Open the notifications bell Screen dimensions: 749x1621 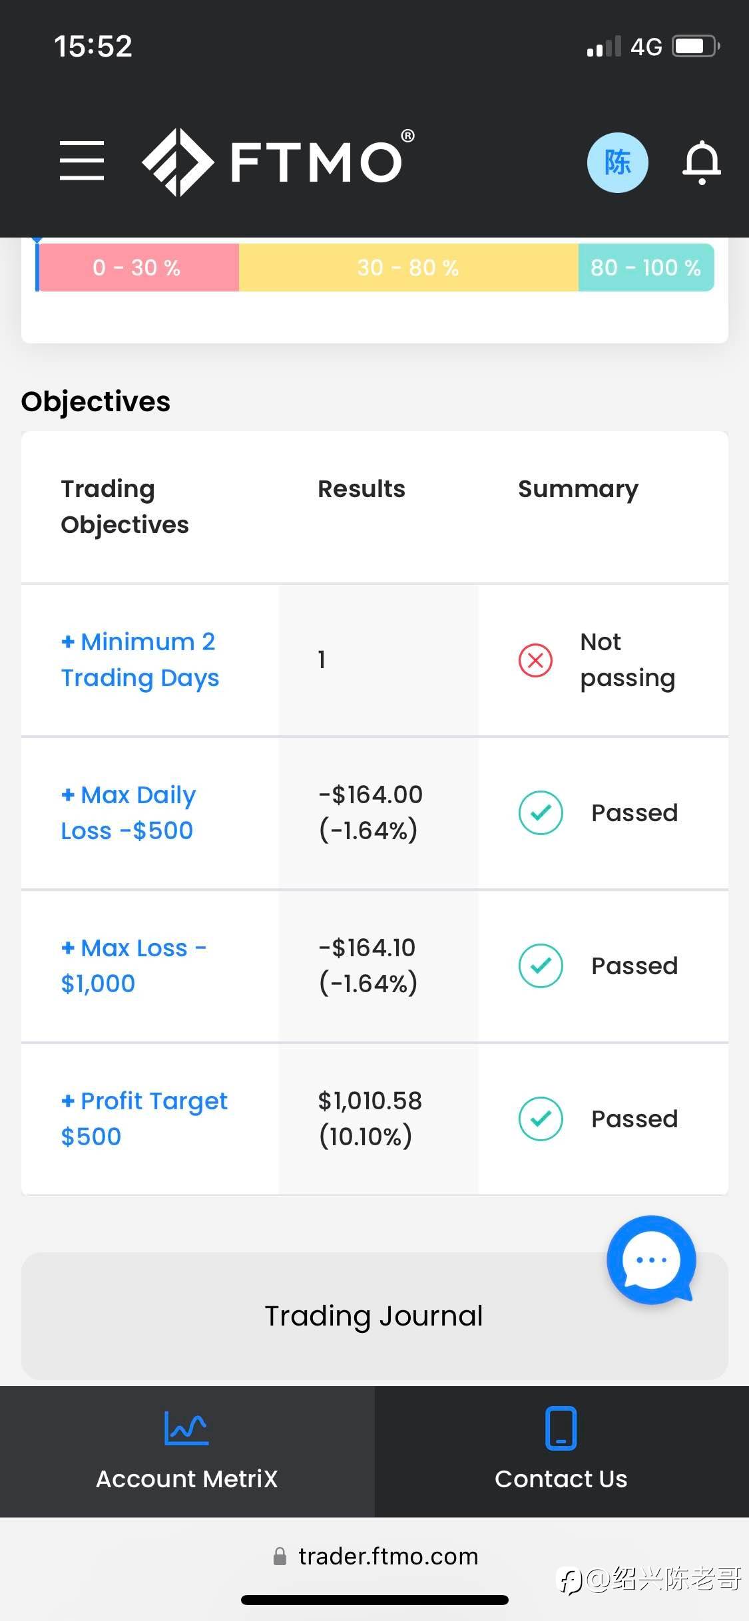(x=701, y=162)
